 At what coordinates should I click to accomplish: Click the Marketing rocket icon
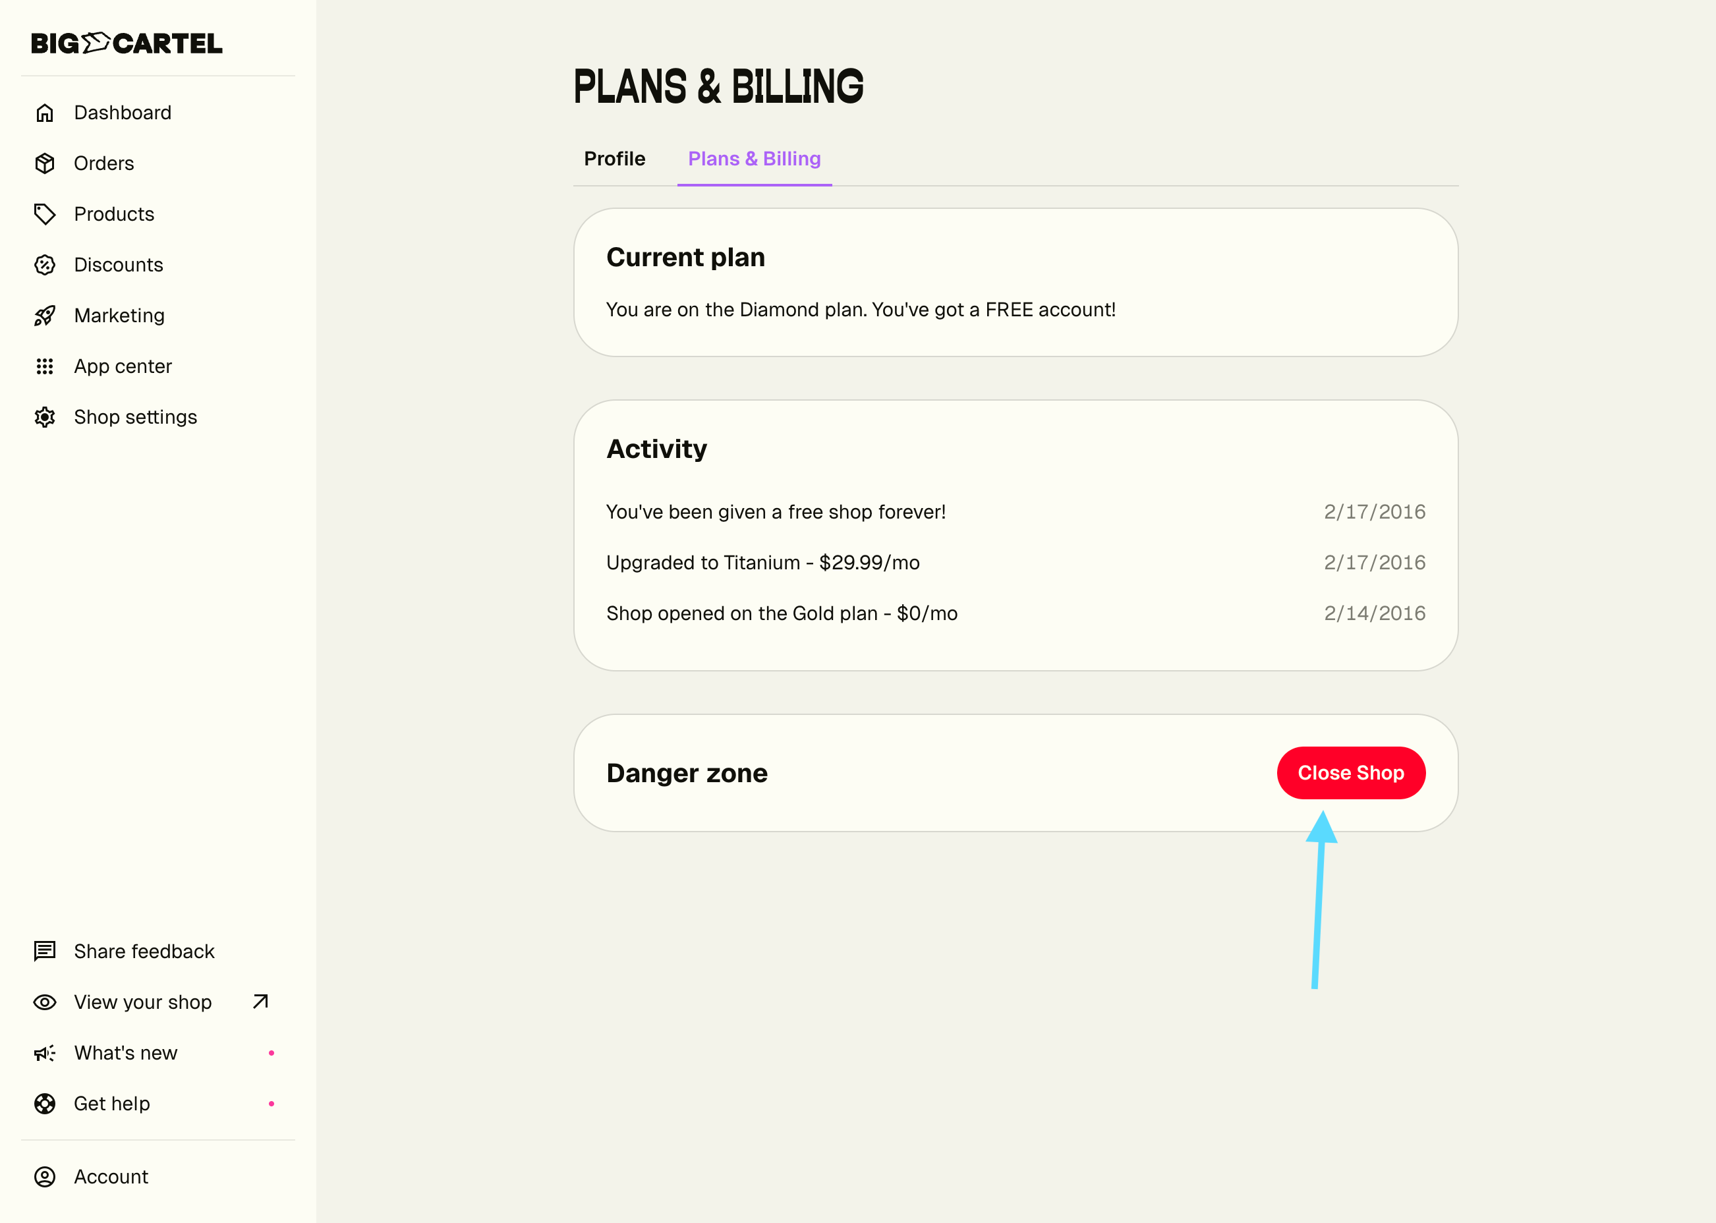(45, 316)
